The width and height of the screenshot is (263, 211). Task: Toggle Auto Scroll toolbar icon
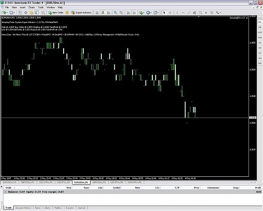[x=128, y=13]
